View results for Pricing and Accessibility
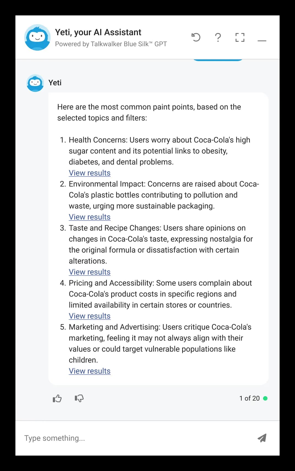Image resolution: width=295 pixels, height=471 pixels. [89, 316]
